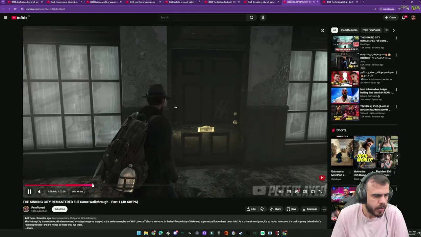Open Epic Games Launcher from the taskbar
This screenshot has width=421, height=237.
(x=219, y=233)
